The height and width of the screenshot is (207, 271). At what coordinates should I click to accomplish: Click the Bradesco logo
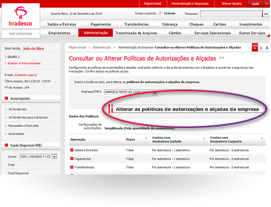click(x=20, y=16)
